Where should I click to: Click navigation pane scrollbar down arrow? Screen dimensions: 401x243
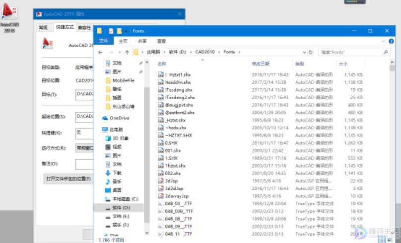point(147,233)
